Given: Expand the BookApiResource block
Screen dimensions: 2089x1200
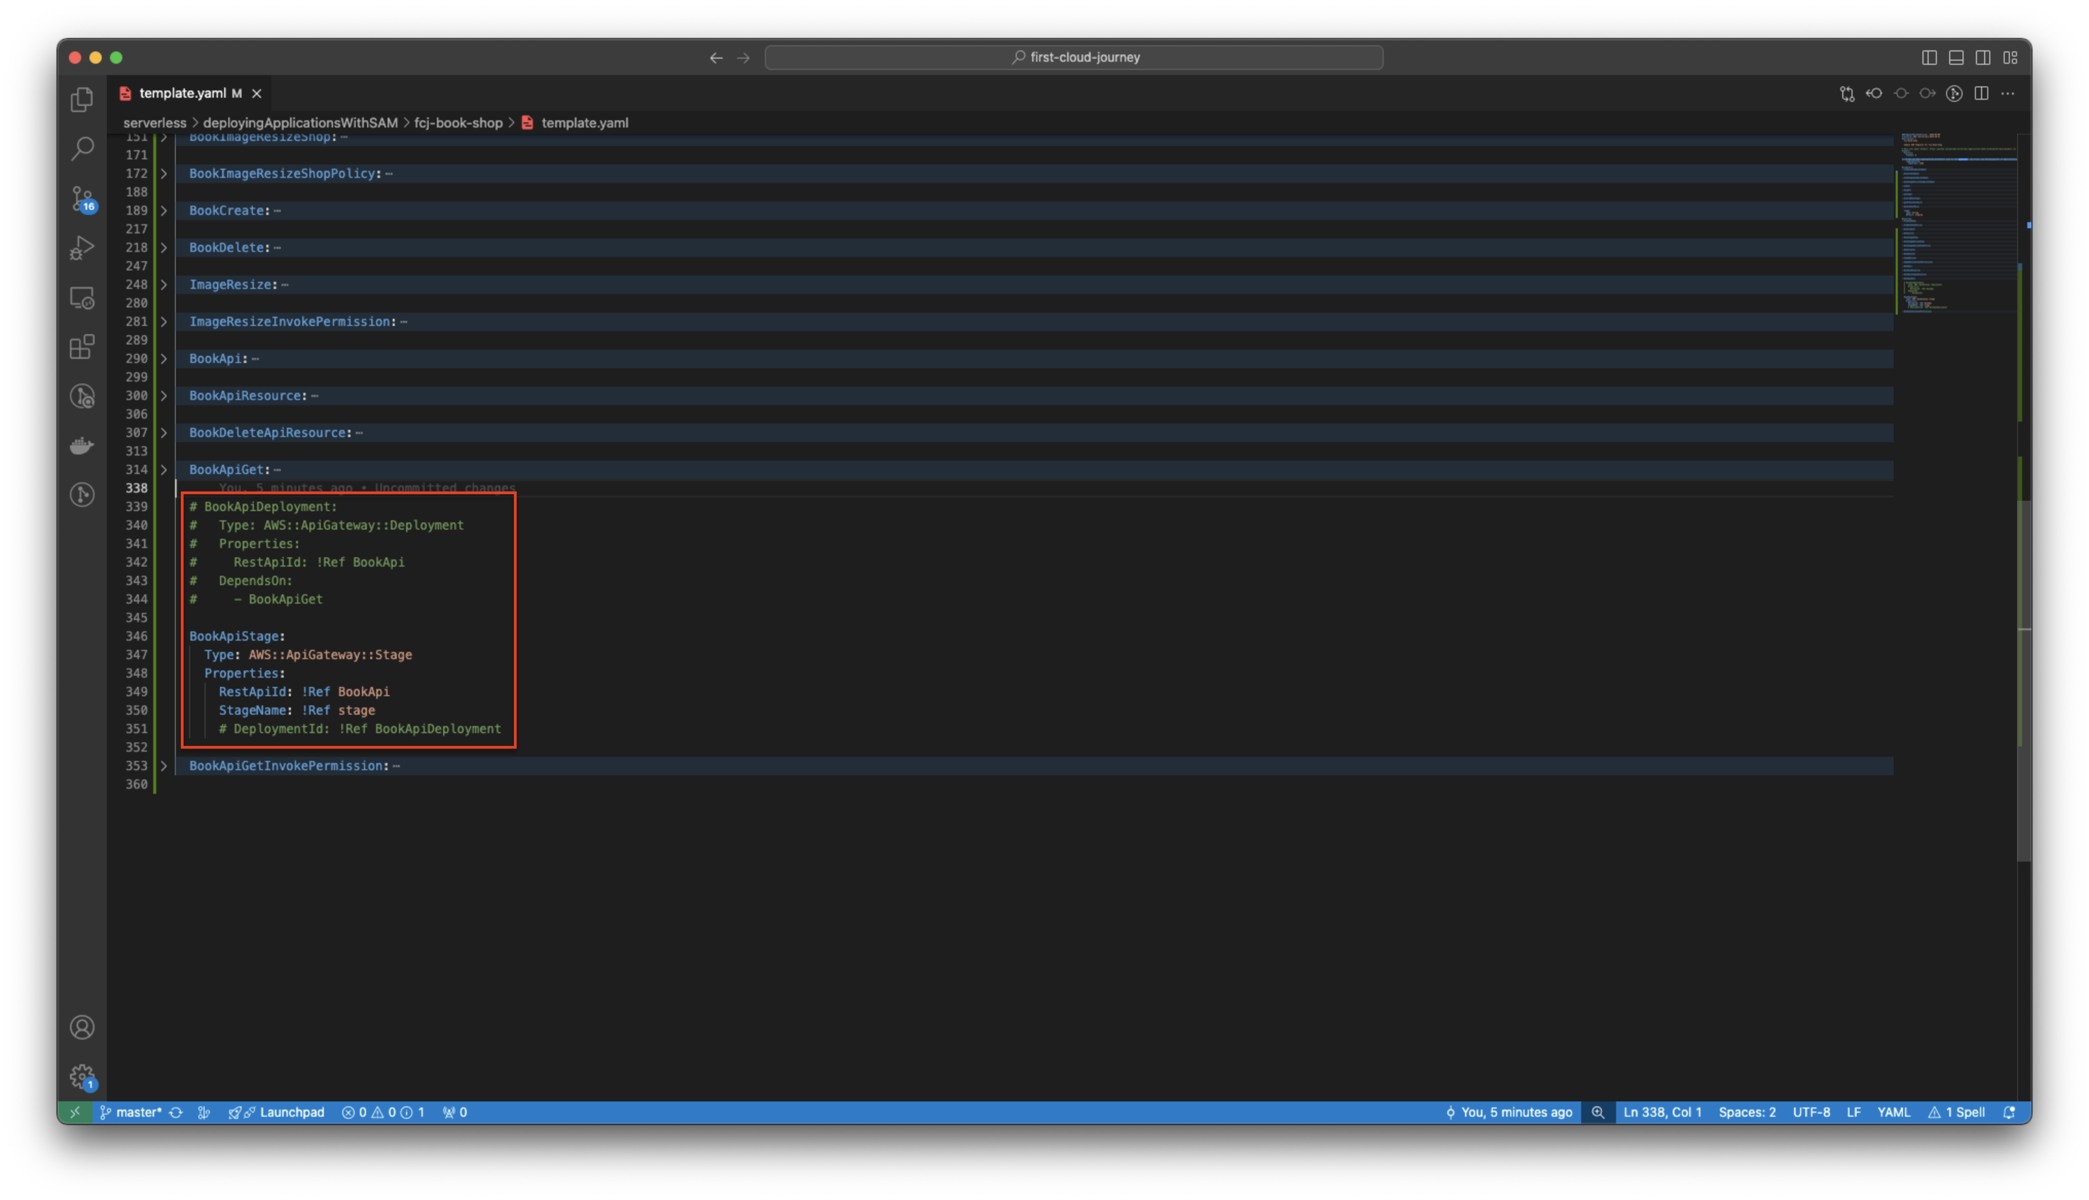Looking at the screenshot, I should click(164, 396).
